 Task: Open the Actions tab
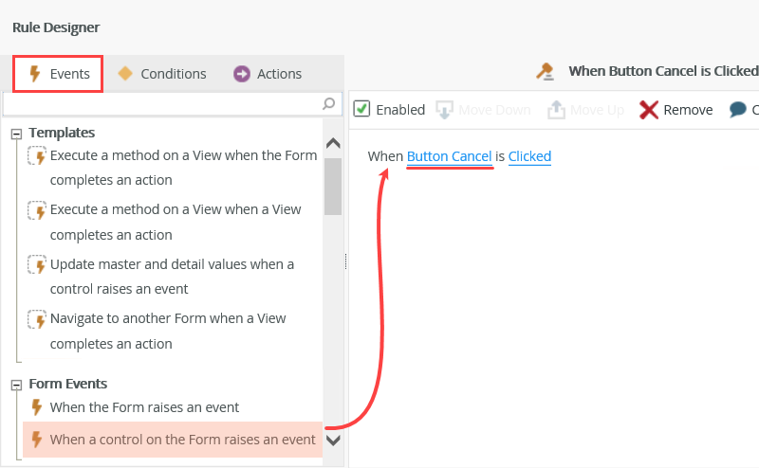click(x=268, y=74)
